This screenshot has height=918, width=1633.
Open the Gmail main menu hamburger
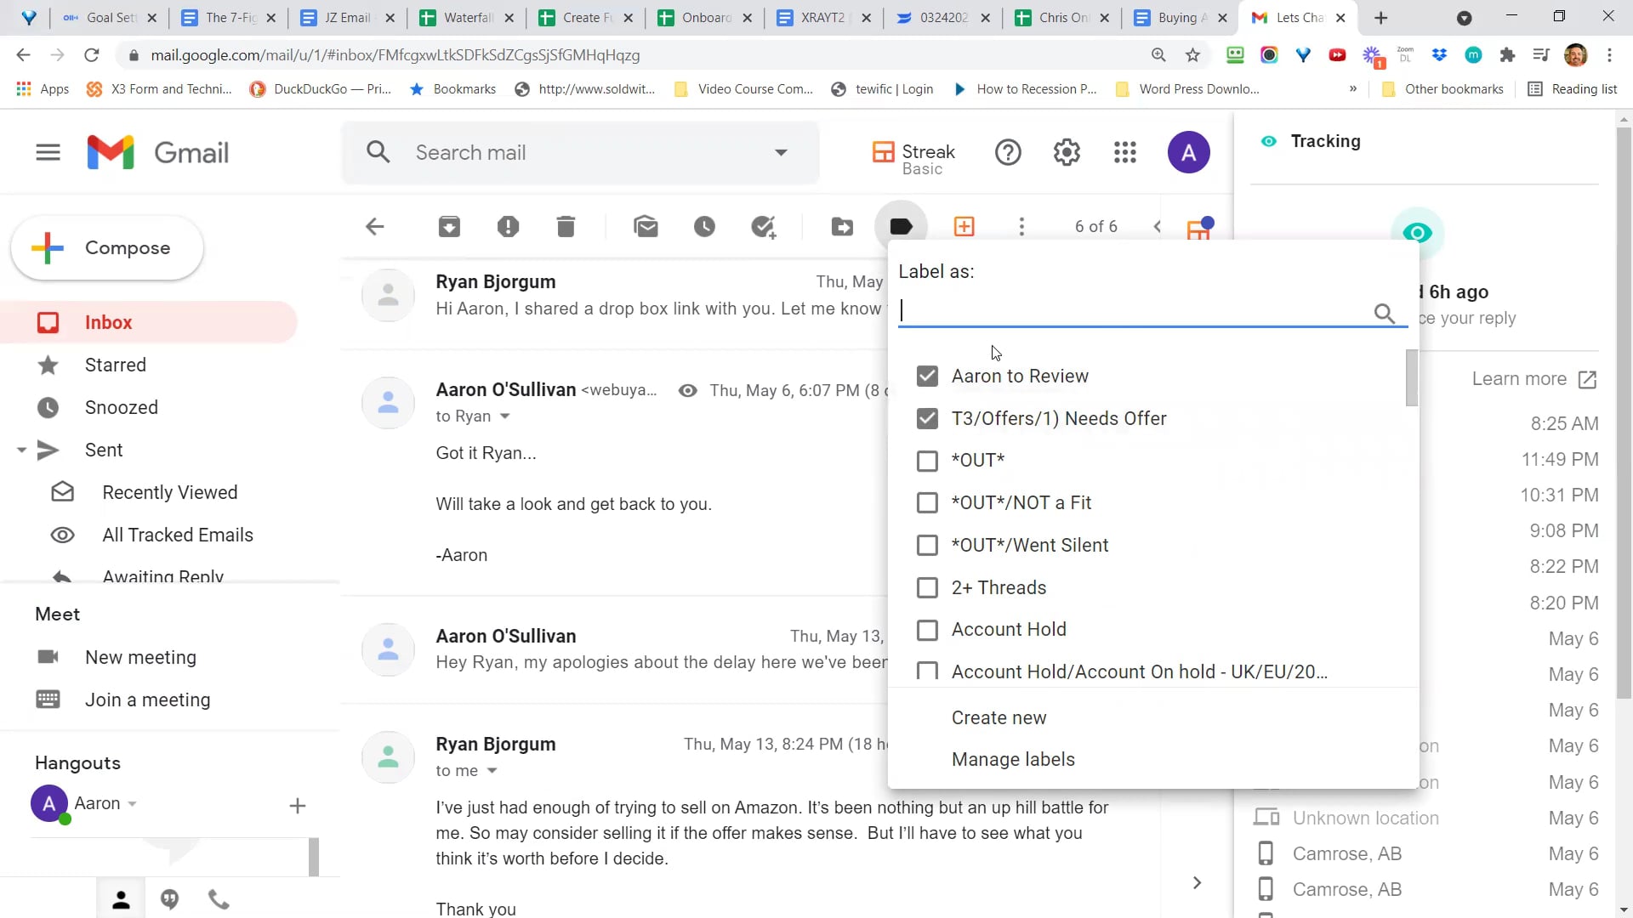click(48, 153)
